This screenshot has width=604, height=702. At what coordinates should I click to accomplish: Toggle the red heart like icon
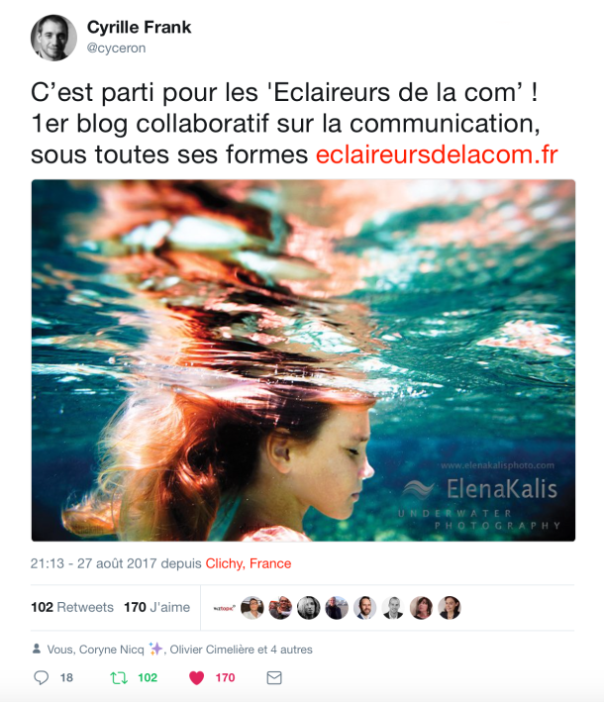coord(197,678)
